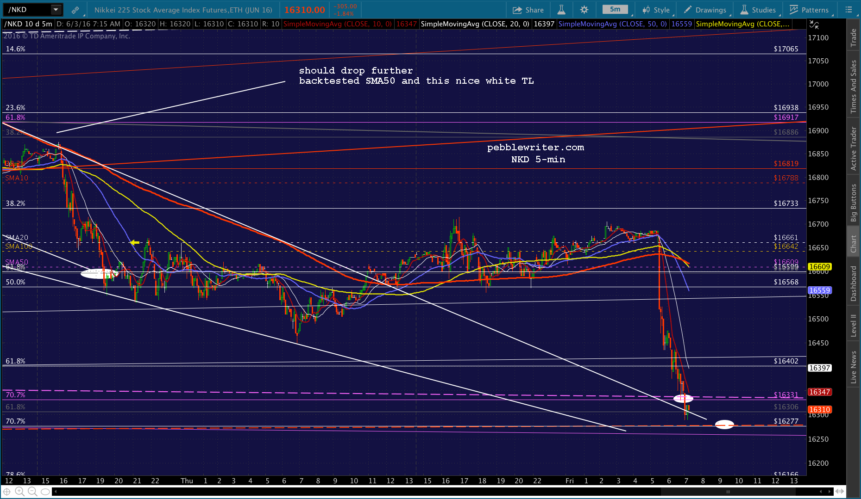Open the Style menu
The image size is (861, 499).
pos(656,10)
